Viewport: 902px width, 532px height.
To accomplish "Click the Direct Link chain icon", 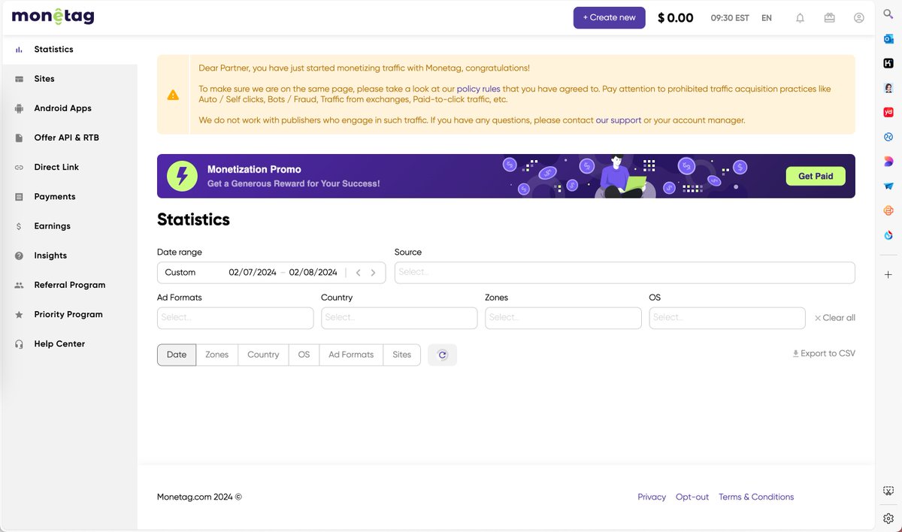I will (19, 167).
